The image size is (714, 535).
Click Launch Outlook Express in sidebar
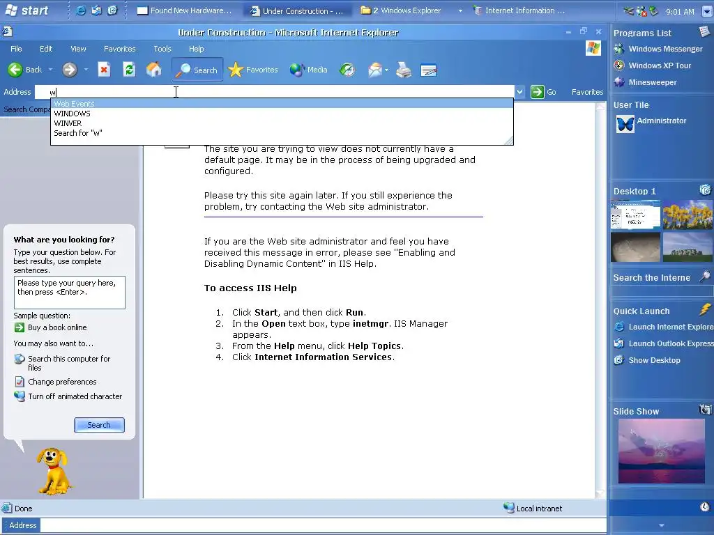pos(664,344)
